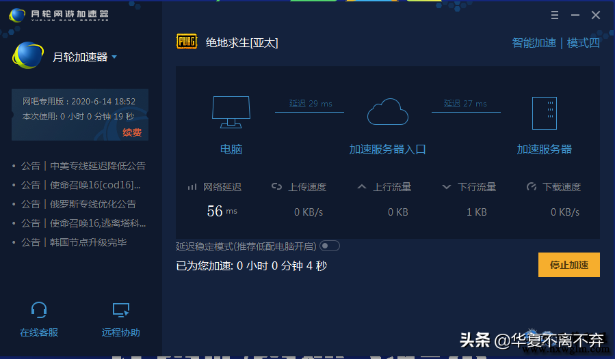
Task: Click the 0 KB/s download speed value
Action: [565, 212]
